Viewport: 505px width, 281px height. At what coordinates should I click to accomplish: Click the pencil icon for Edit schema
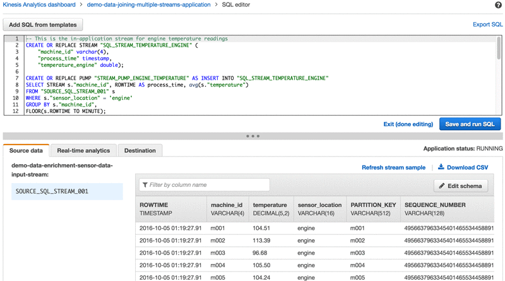(x=442, y=186)
